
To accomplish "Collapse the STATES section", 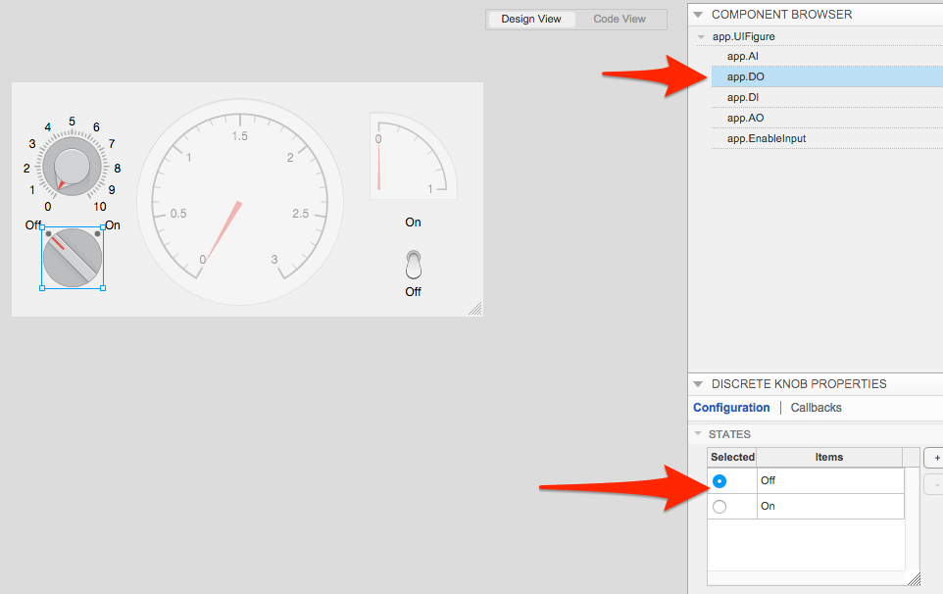I will tap(699, 434).
